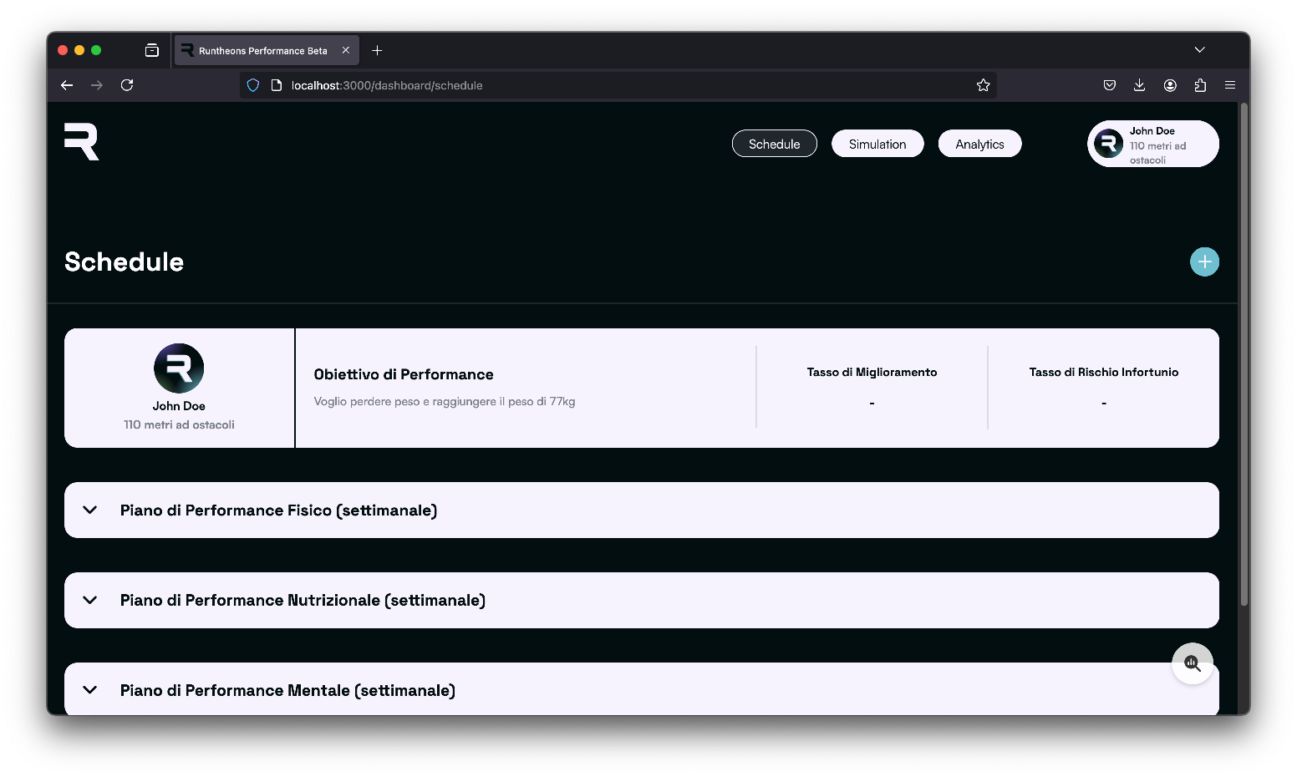This screenshot has width=1297, height=777.
Task: Open the list all tabs dropdown arrow
Action: pyautogui.click(x=1199, y=50)
